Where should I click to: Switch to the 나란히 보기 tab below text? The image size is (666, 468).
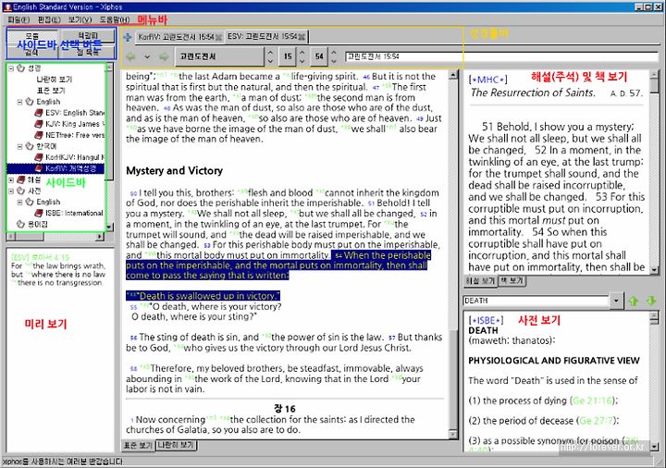click(177, 446)
